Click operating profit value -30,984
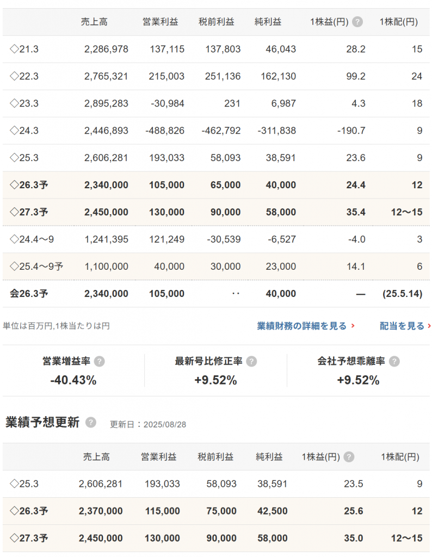Viewport: 432px width, 557px height. pyautogui.click(x=168, y=103)
